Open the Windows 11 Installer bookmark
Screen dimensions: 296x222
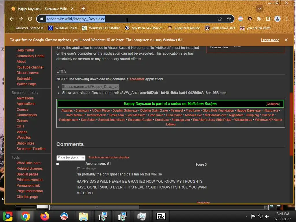pos(101,28)
